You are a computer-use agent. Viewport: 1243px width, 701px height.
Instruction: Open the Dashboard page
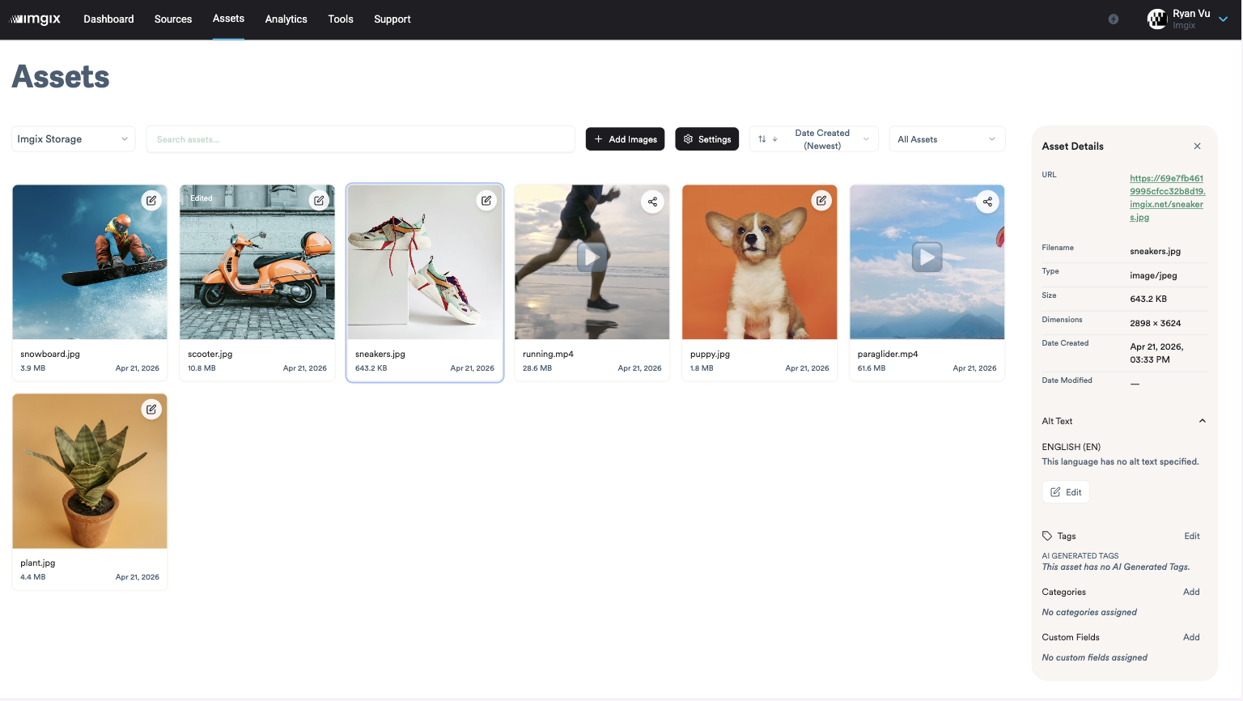tap(108, 19)
